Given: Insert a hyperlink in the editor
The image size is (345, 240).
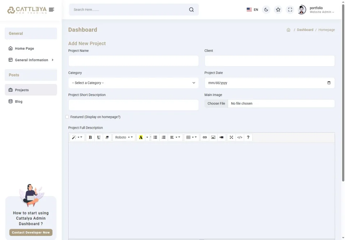Looking at the screenshot, I should pyautogui.click(x=204, y=137).
